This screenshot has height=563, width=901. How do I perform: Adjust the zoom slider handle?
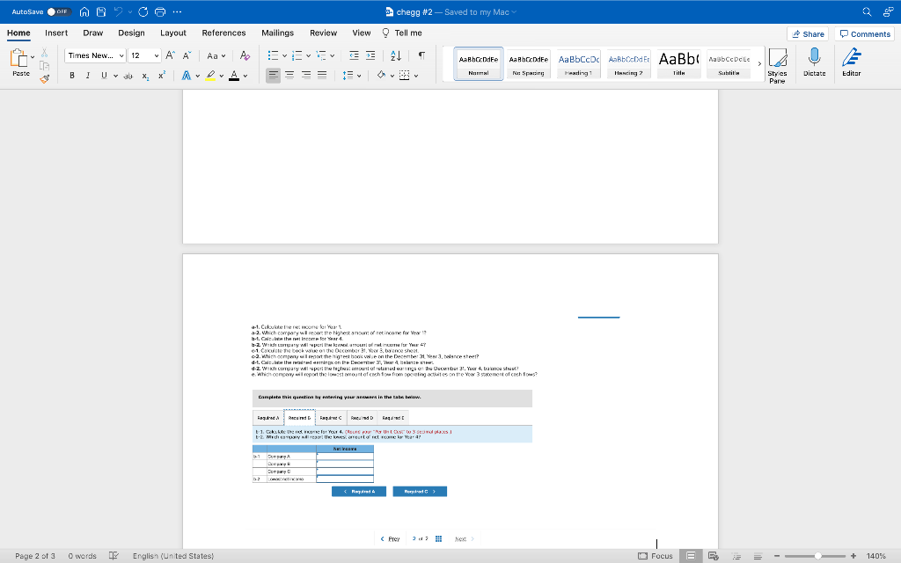click(x=817, y=556)
